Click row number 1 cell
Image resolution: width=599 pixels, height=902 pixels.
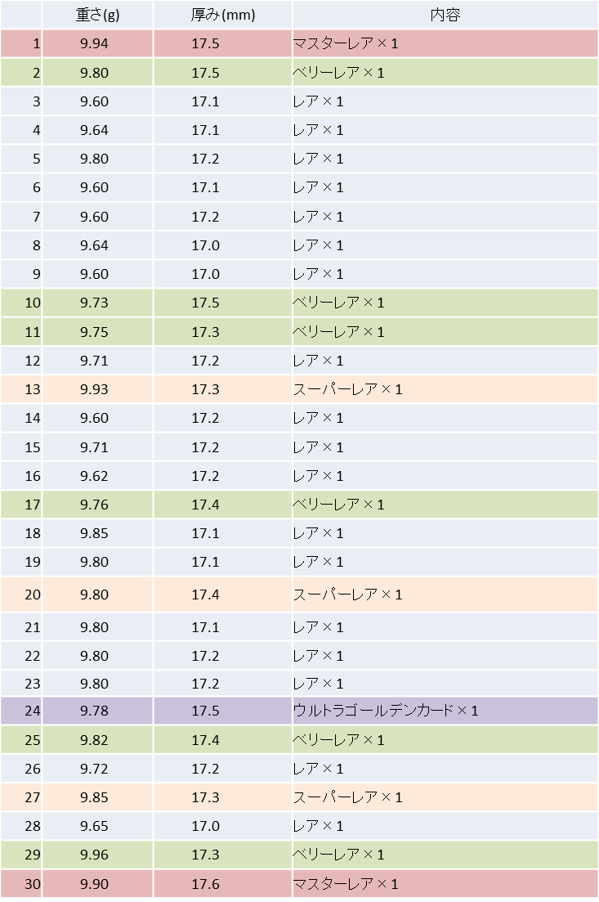pyautogui.click(x=21, y=43)
